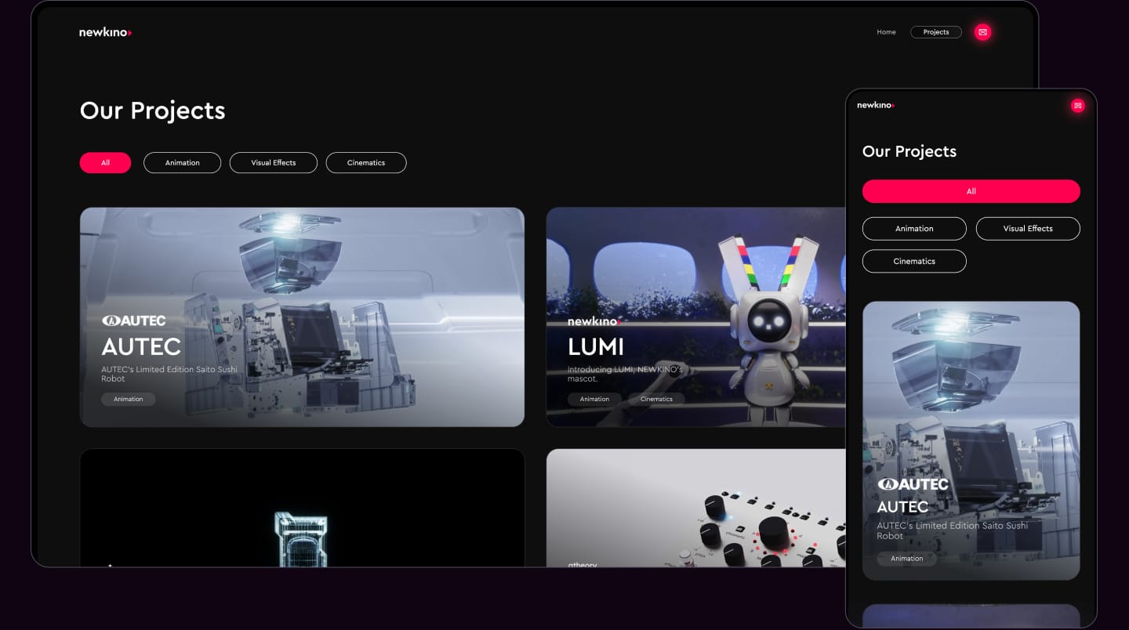Click the Animation tag on the AUTEC card
This screenshot has width=1129, height=630.
pos(128,399)
